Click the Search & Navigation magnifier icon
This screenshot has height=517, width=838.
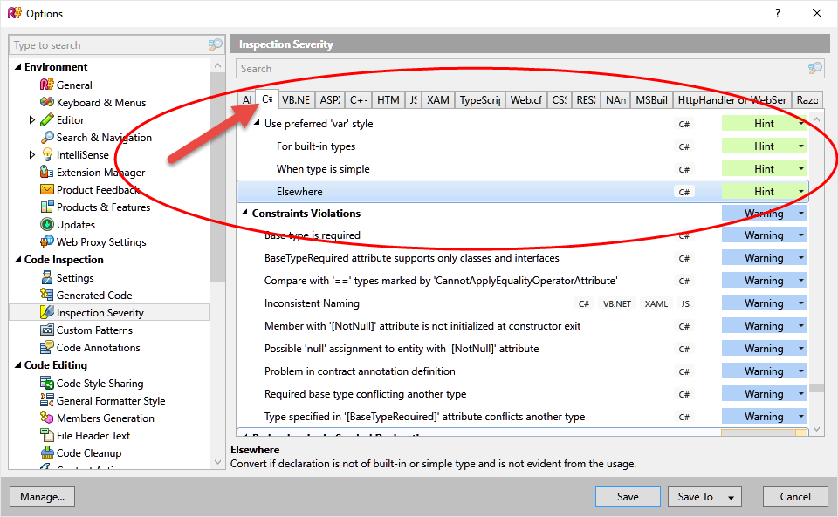tap(47, 137)
